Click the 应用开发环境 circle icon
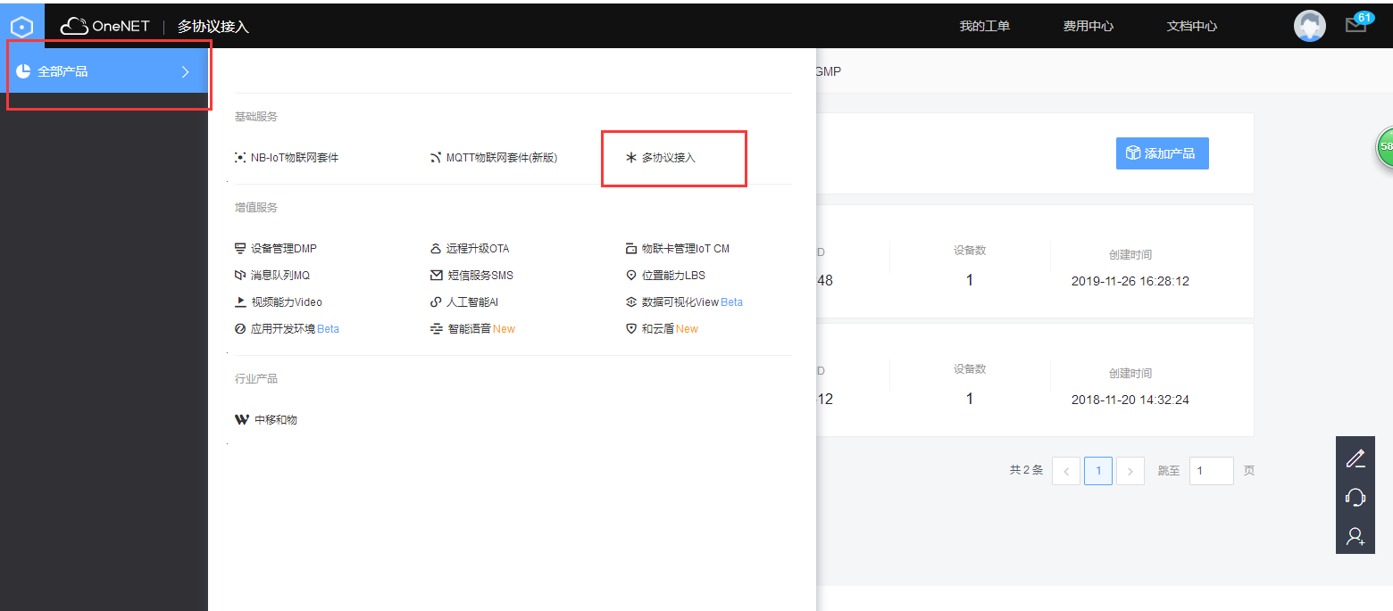Screen dimensions: 1393x611 pyautogui.click(x=239, y=328)
